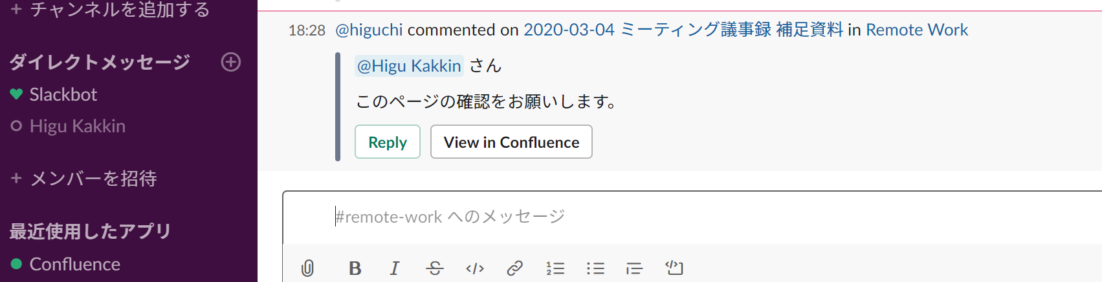Click the paperclip attach file icon

click(x=308, y=268)
